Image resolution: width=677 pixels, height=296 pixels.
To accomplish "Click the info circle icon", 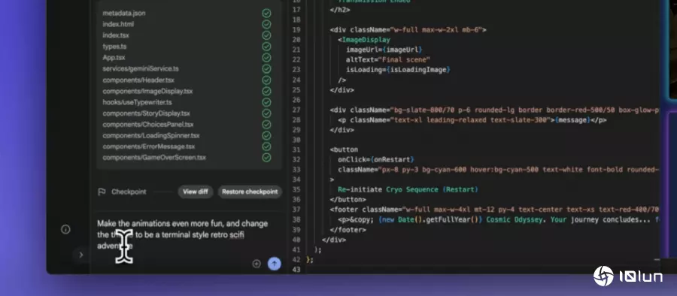I will [65, 230].
